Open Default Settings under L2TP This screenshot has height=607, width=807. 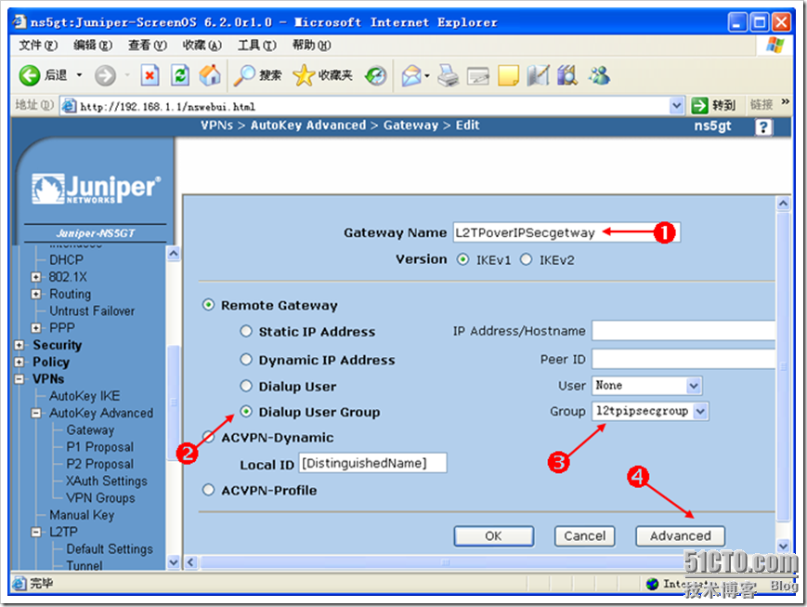click(110, 548)
